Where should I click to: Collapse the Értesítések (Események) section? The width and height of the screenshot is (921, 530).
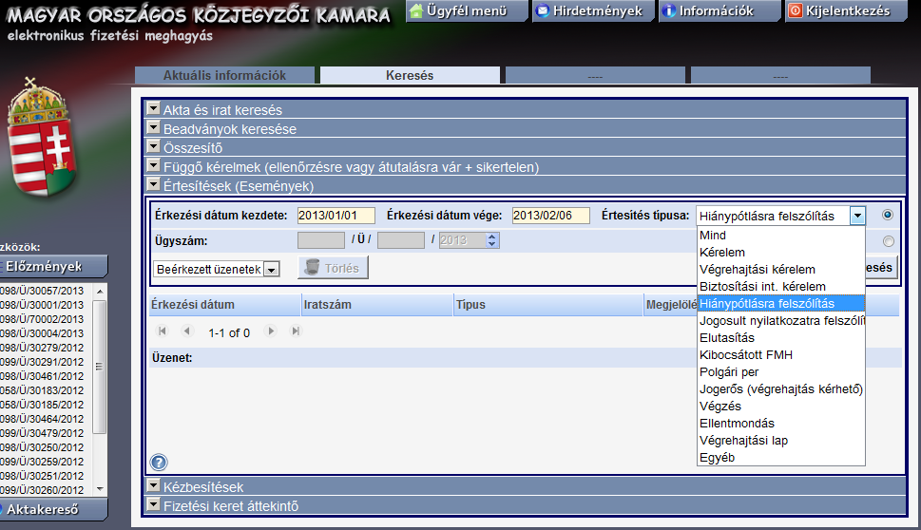point(153,184)
